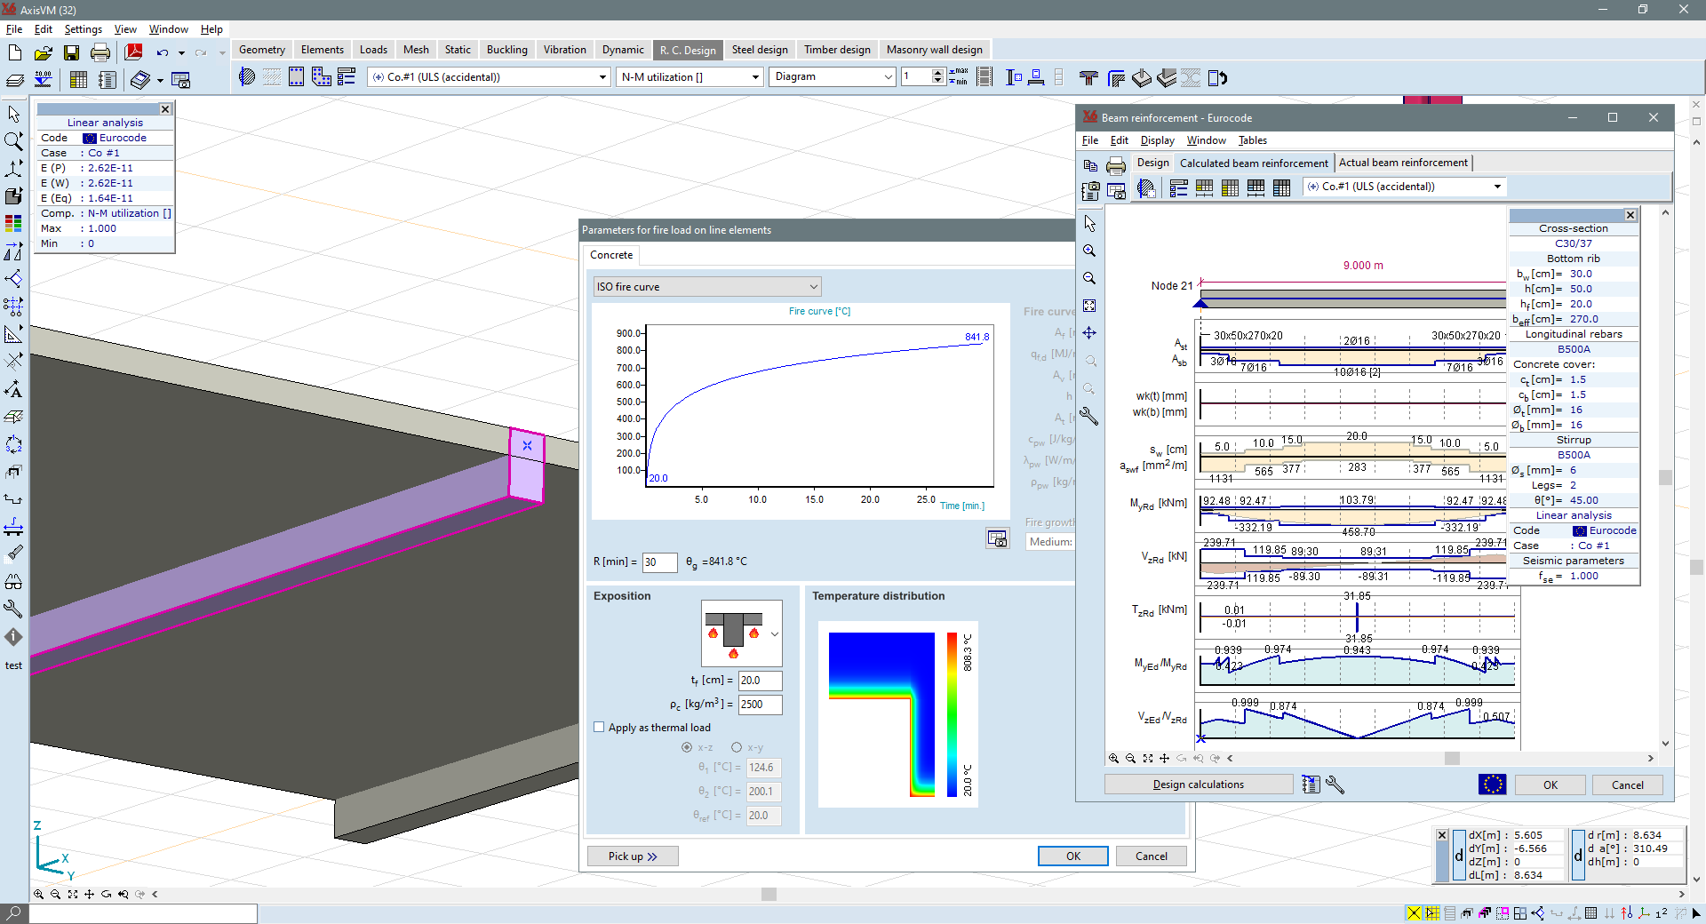1706x924 pixels.
Task: Toggle the min/max search option
Action: click(x=959, y=77)
